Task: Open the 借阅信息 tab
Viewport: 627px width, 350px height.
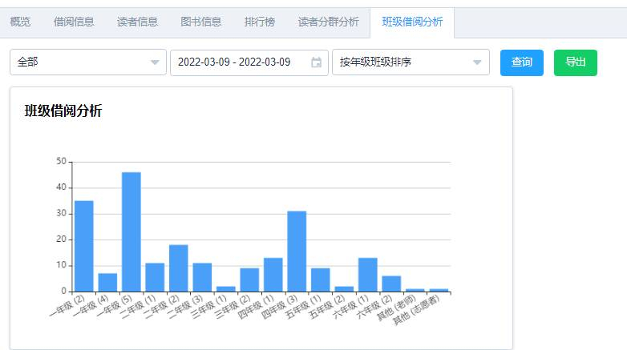Action: click(73, 22)
